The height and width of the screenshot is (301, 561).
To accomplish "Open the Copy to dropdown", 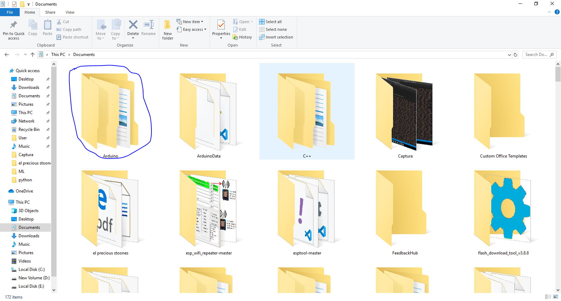I will click(115, 30).
